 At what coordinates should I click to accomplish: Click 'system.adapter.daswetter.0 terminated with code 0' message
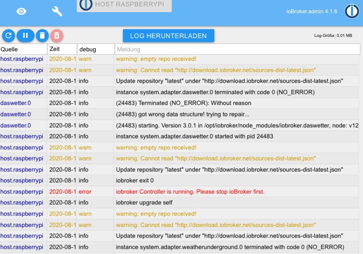215,92
